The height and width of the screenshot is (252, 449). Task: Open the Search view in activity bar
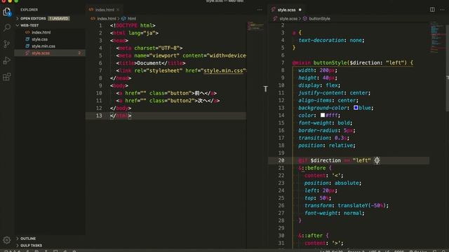click(x=7, y=28)
